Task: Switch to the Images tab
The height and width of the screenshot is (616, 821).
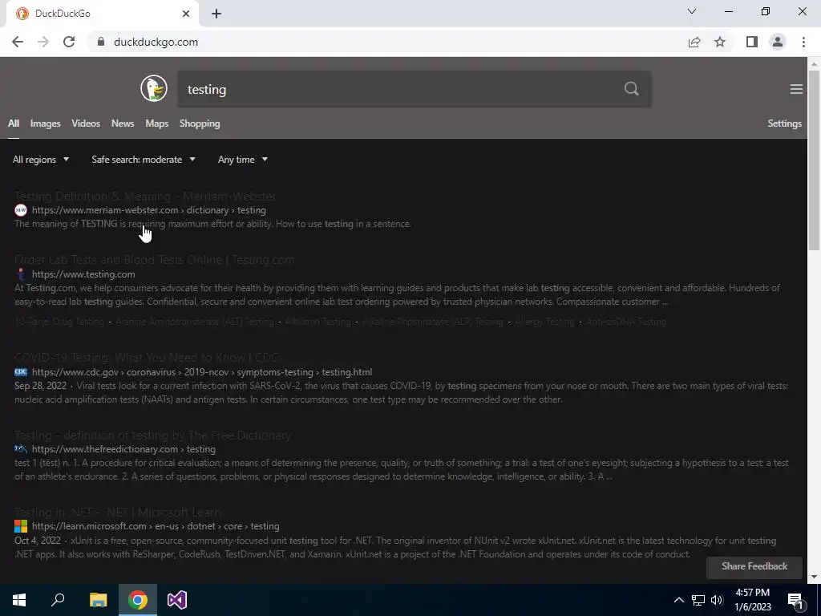Action: point(46,124)
